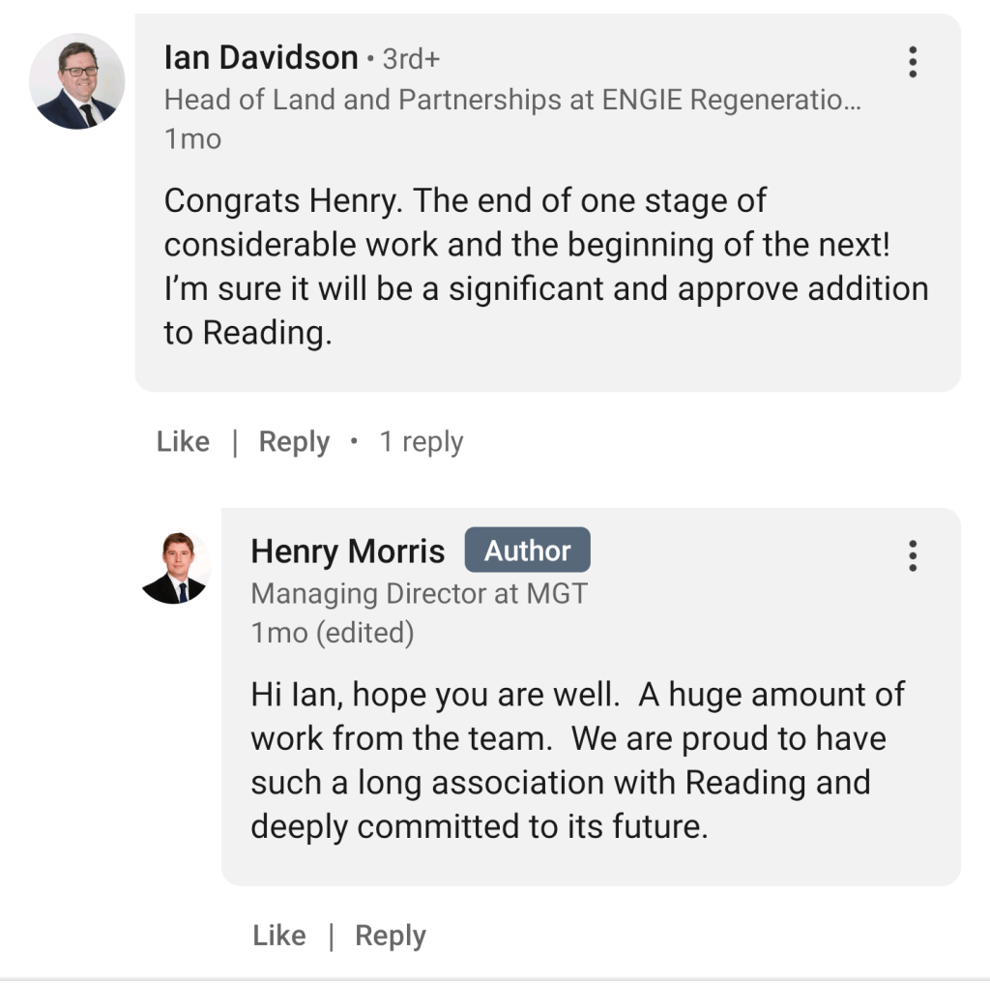Click the truncated ellipsis in Ian's headline

coord(852,103)
